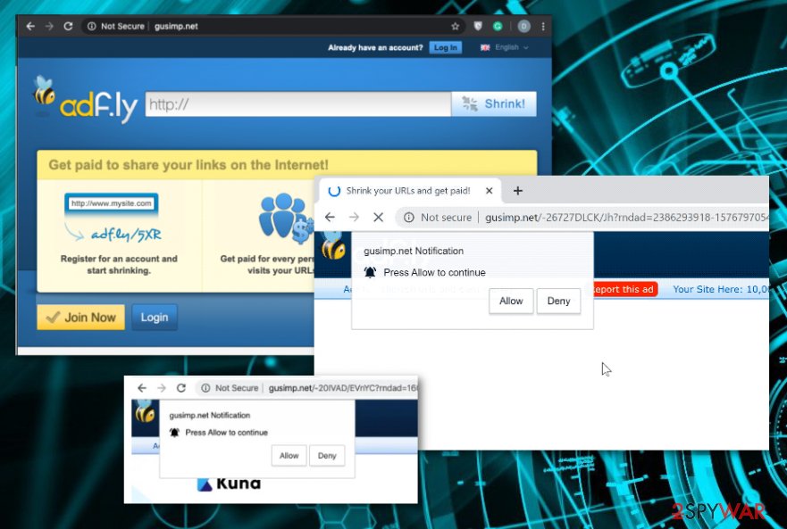Reload the page in the dark browser window
The width and height of the screenshot is (787, 529).
[68, 26]
